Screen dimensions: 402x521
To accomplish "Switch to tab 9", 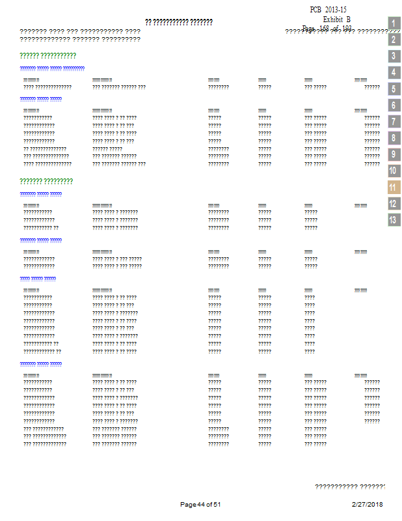I will 394,155.
